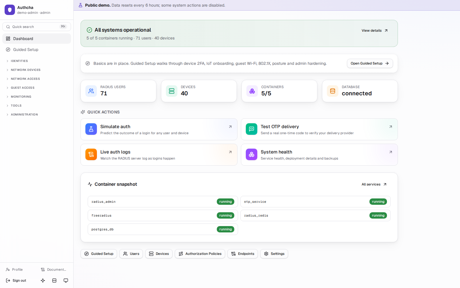Open the Authorization Policies shortcut chip
The width and height of the screenshot is (460, 288).
(x=200, y=254)
